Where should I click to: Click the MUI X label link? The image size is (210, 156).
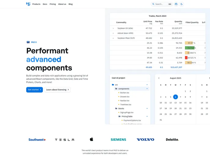(x=34, y=42)
